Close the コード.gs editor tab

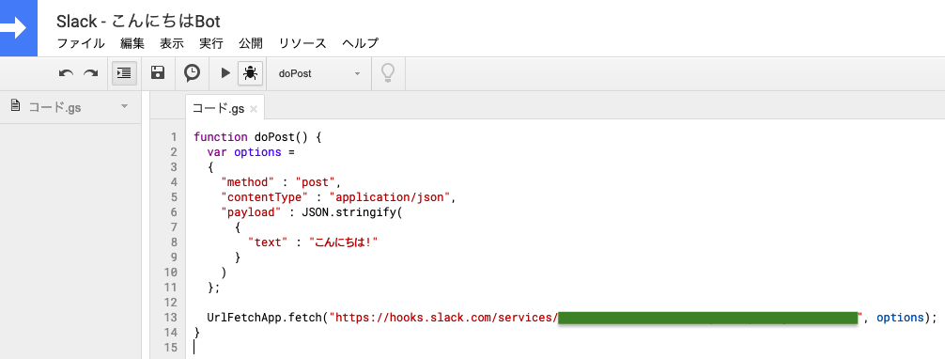254,109
